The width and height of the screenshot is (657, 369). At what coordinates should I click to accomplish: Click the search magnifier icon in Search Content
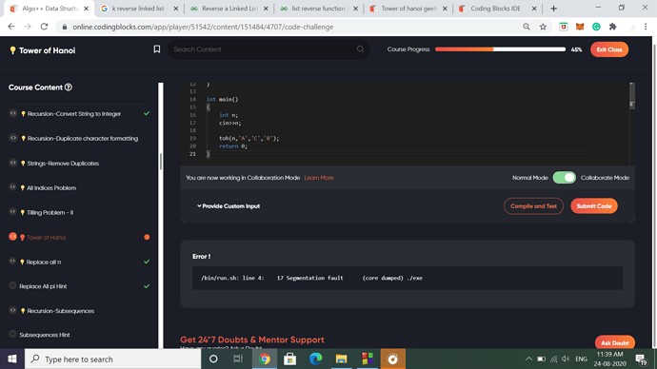tap(360, 49)
